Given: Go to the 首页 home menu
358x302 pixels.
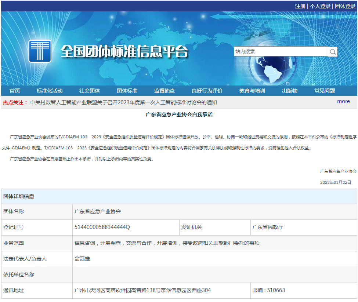Looking at the screenshot, I should tap(15, 91).
